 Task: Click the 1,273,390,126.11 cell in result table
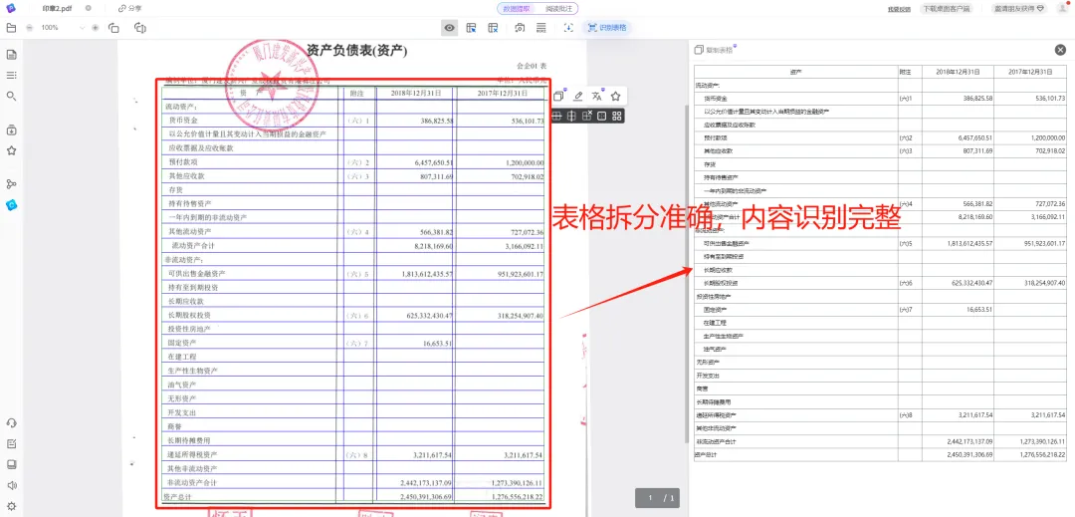(1032, 441)
